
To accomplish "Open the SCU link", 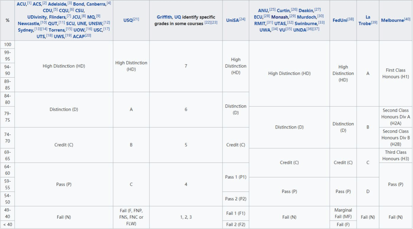I will (x=71, y=23).
